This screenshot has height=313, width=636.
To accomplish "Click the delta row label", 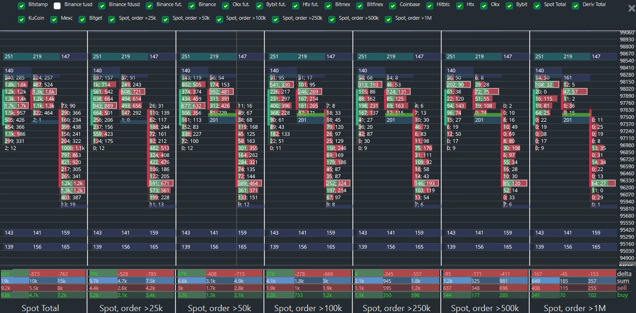I will point(624,273).
